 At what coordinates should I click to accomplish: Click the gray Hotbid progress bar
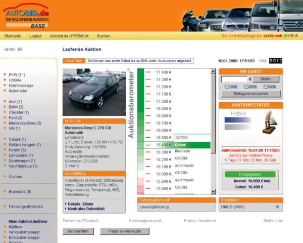pos(238,127)
